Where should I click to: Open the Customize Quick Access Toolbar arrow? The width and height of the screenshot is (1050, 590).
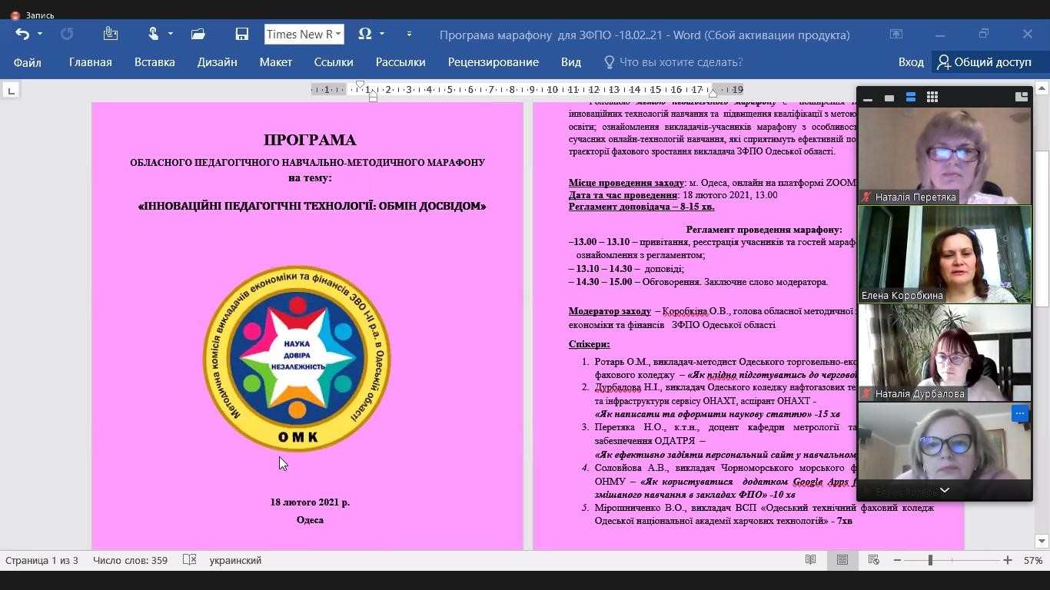coord(409,34)
